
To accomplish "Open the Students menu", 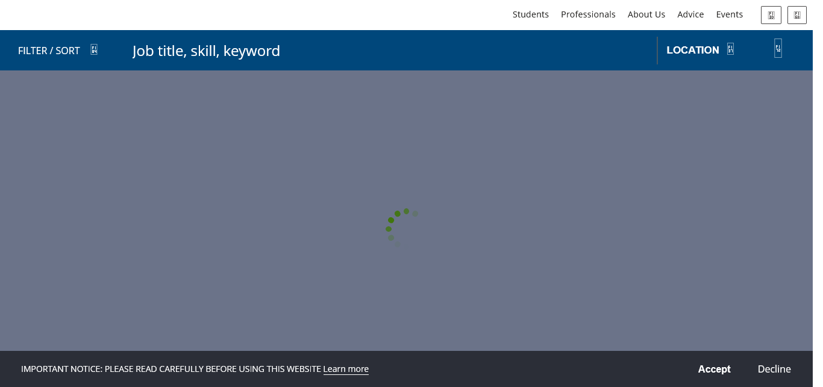I will [x=530, y=14].
